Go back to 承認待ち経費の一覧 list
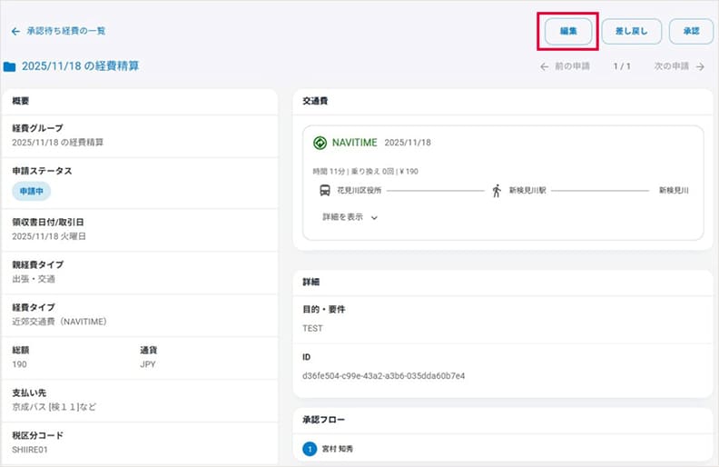 pyautogui.click(x=66, y=31)
